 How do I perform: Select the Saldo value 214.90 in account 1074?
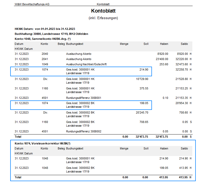point(183,159)
